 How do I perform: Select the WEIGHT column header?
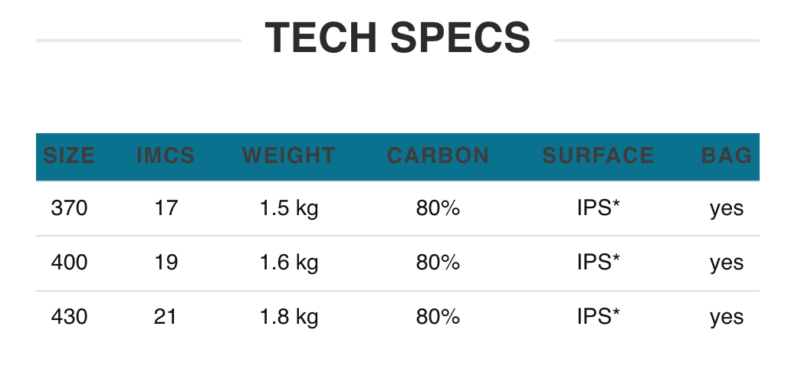tap(289, 156)
